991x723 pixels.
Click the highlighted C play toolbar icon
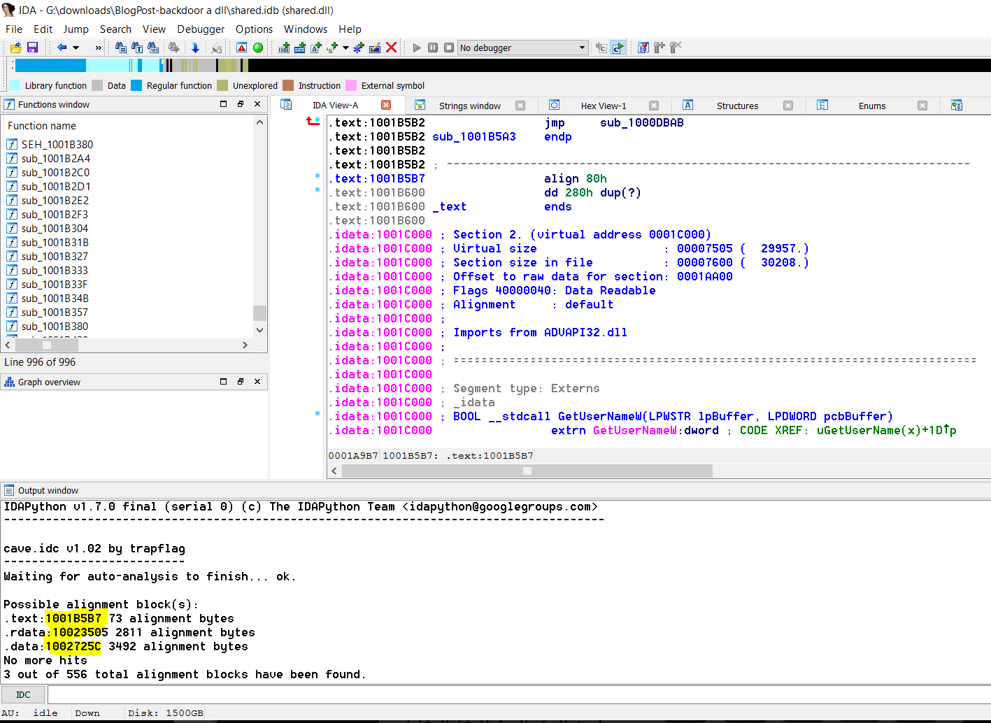618,48
